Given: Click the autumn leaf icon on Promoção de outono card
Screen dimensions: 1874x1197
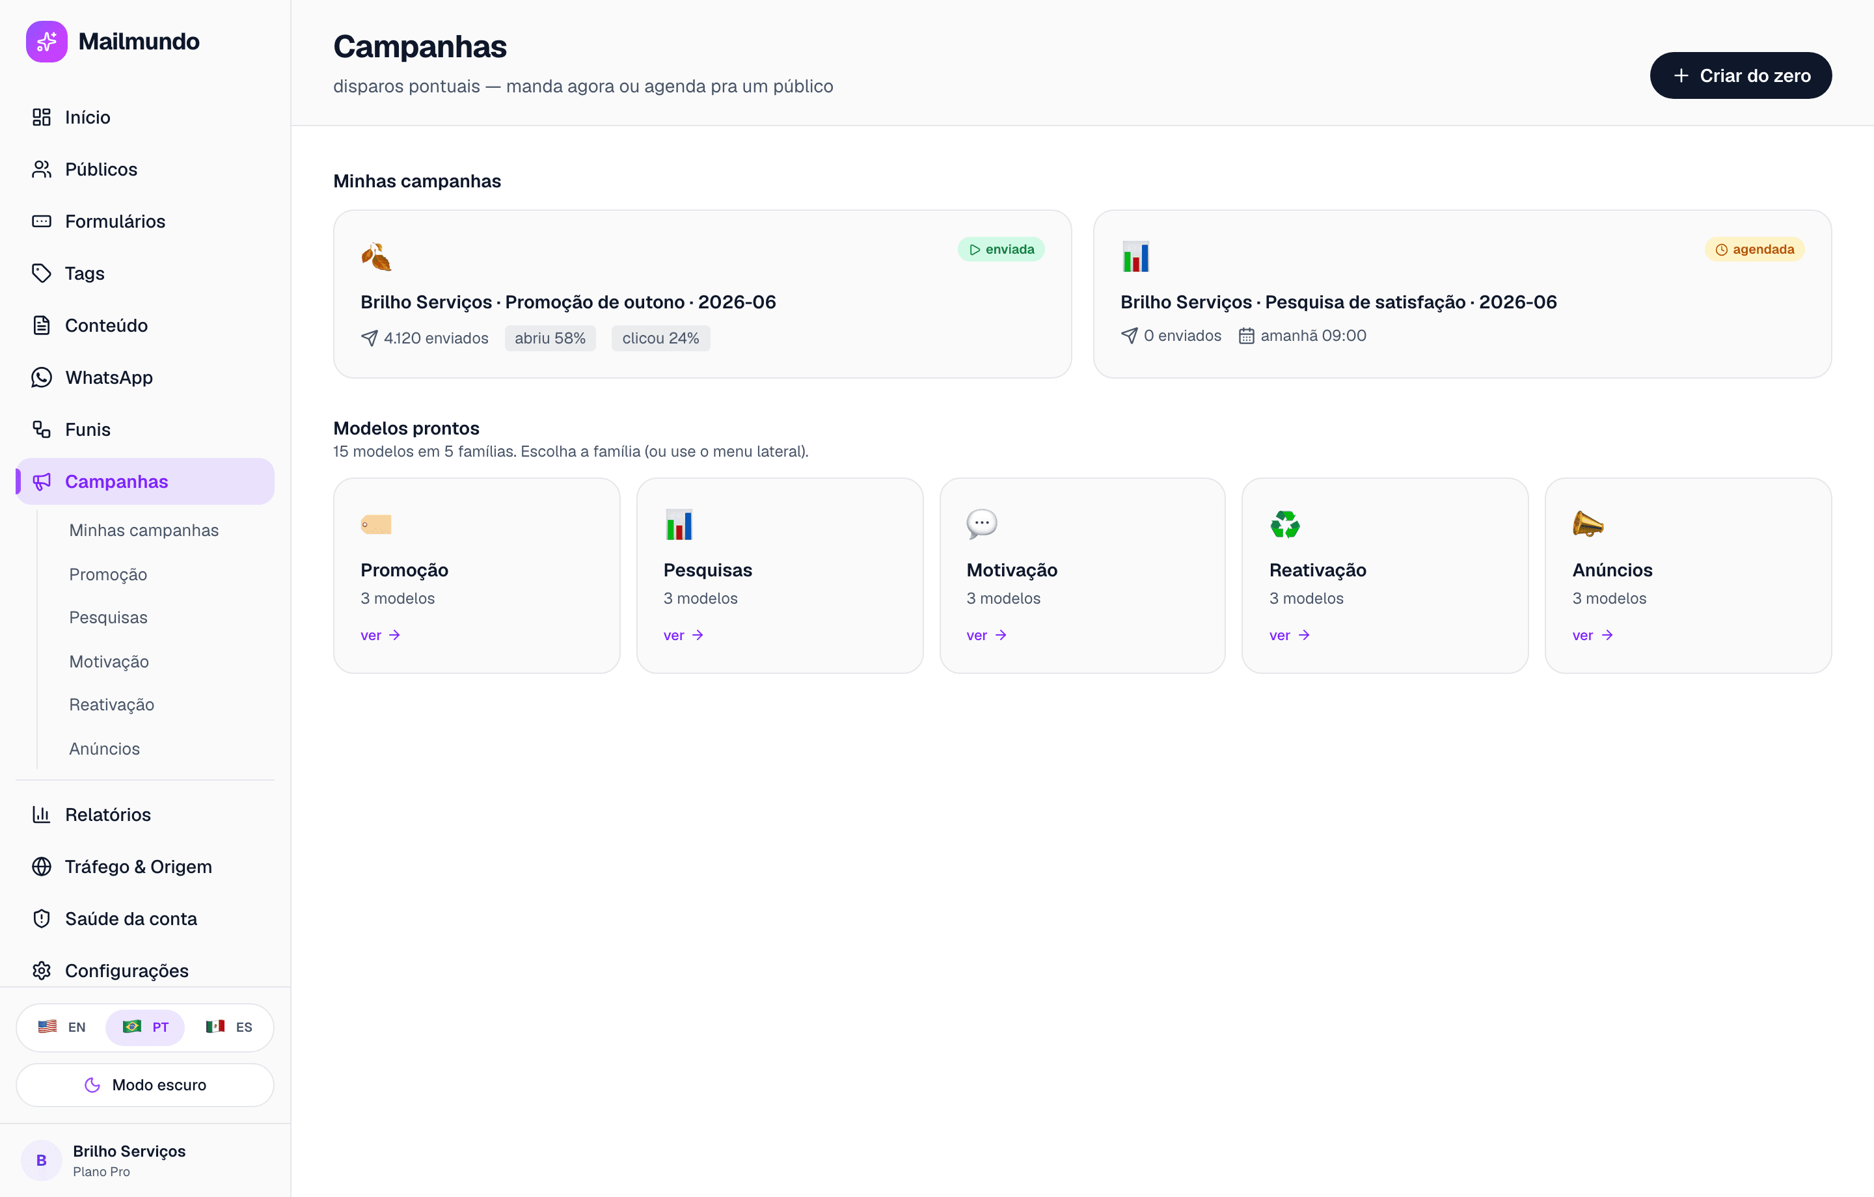Looking at the screenshot, I should coord(376,257).
